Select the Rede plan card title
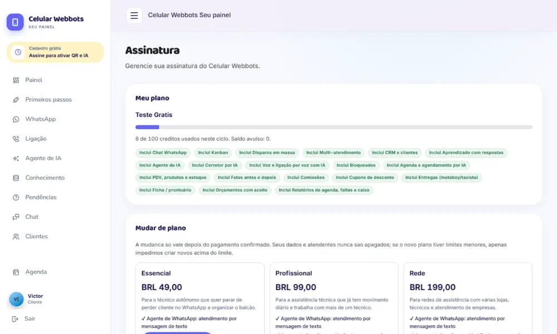Screen dimensions: 557x334 (417, 273)
